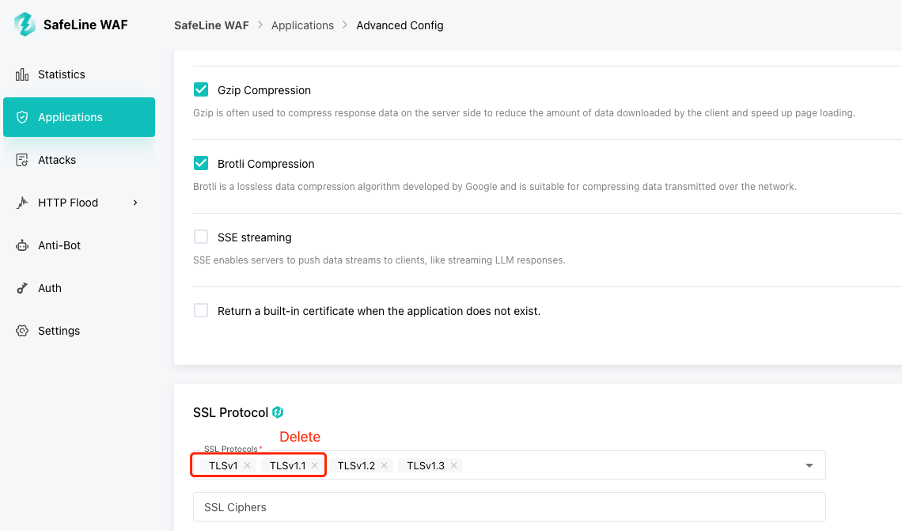Click the TLSv1 chip label
This screenshot has height=531, width=902.
pyautogui.click(x=223, y=465)
